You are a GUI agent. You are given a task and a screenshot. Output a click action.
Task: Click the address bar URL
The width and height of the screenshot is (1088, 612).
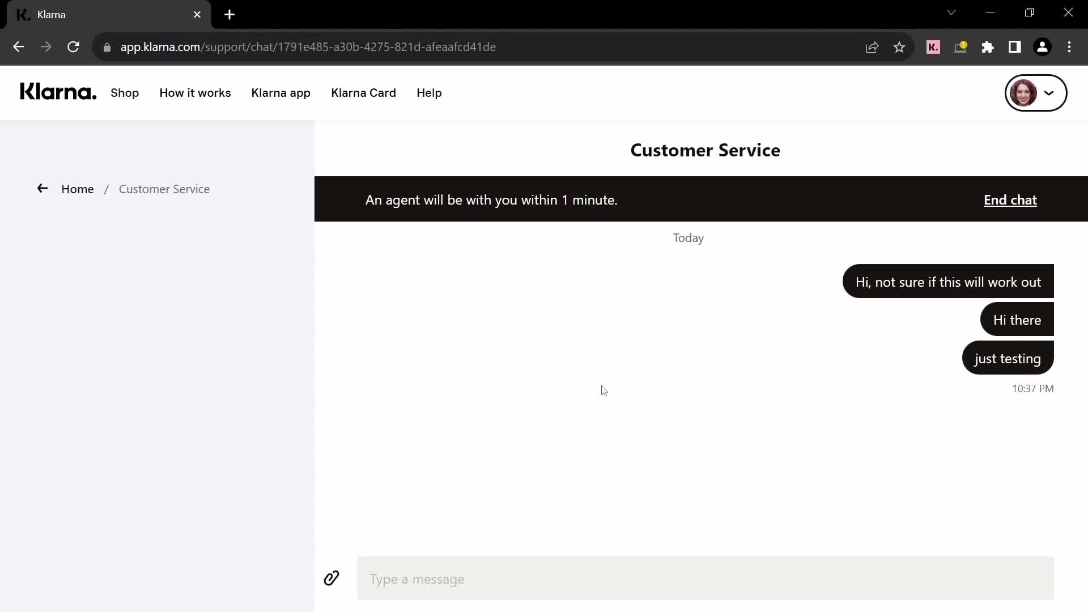pos(308,47)
